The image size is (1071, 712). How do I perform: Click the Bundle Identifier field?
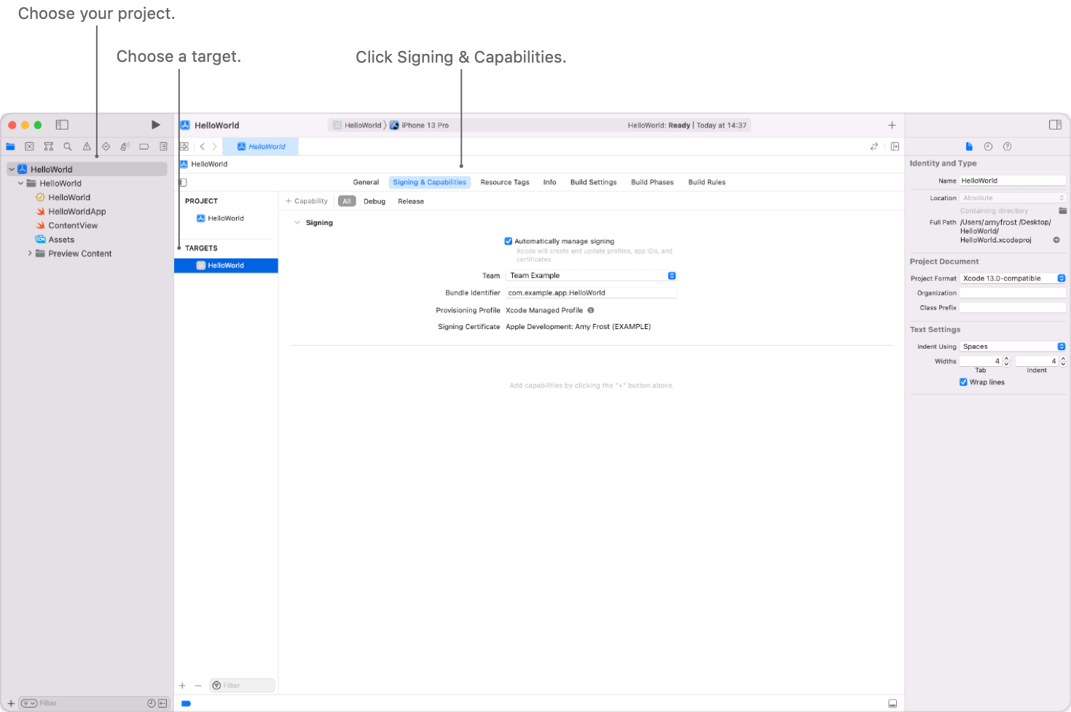click(x=592, y=293)
